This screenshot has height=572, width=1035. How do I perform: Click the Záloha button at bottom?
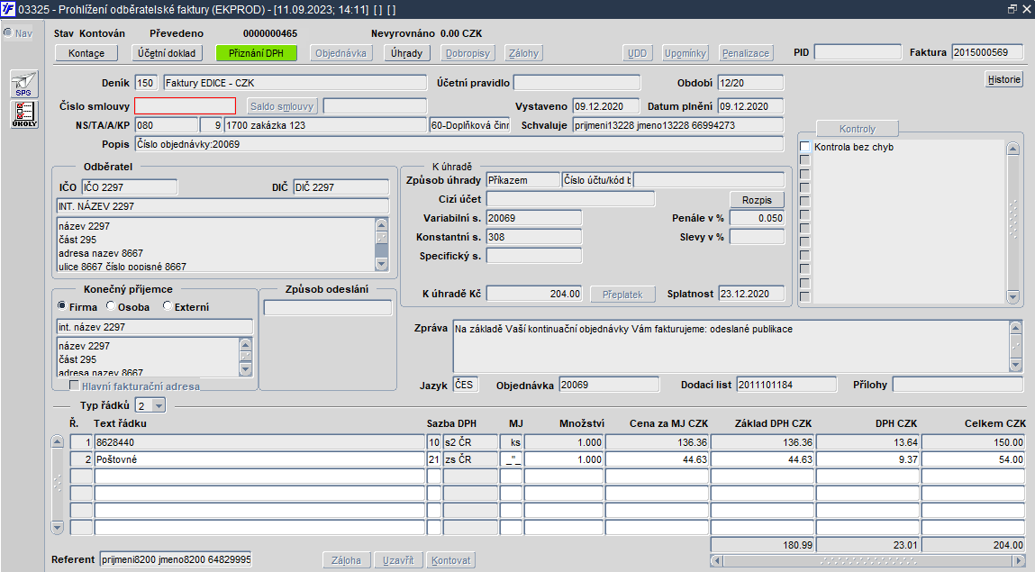347,560
